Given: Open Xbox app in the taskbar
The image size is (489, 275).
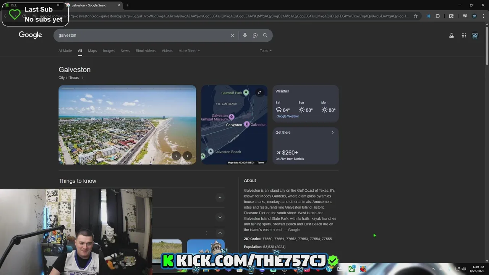Looking at the screenshot, I should (351, 269).
